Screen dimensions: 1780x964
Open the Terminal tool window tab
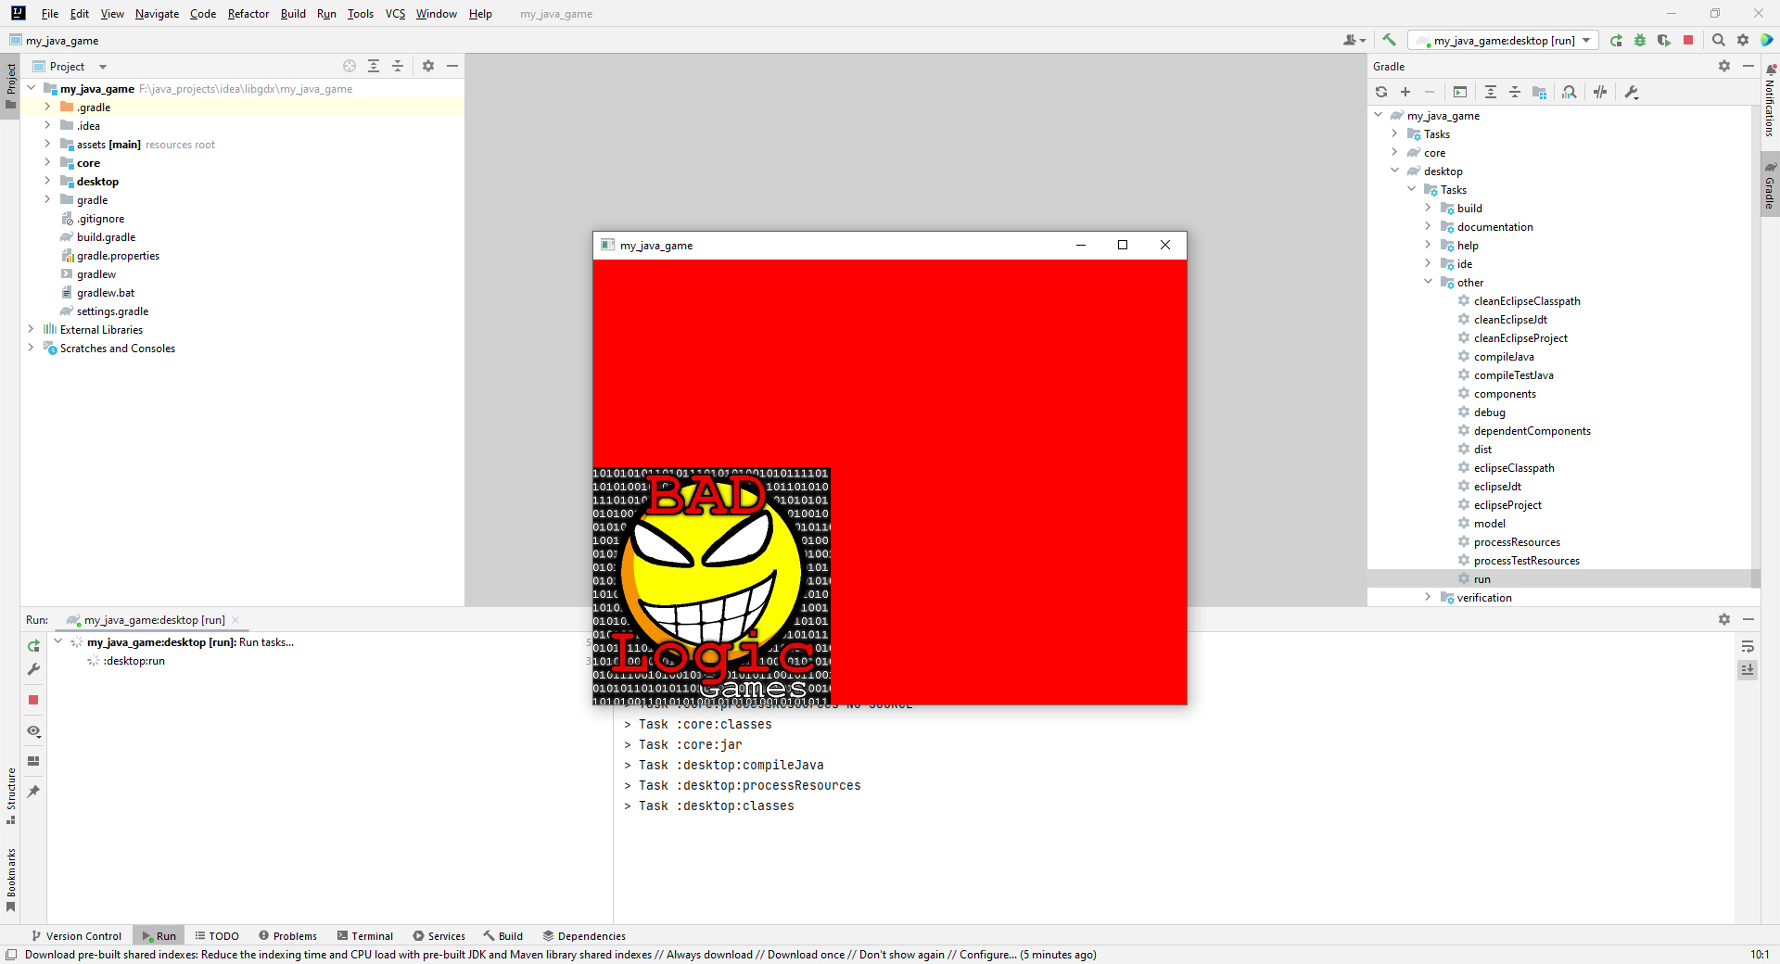tap(365, 936)
